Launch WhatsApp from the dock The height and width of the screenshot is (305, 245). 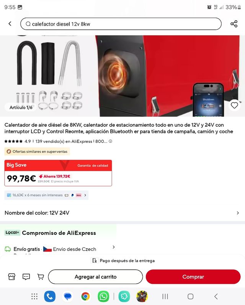pos(103,297)
